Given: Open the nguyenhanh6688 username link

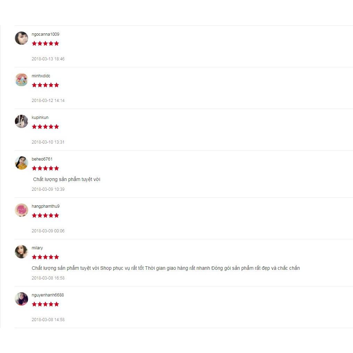Looking at the screenshot, I should point(48,295).
